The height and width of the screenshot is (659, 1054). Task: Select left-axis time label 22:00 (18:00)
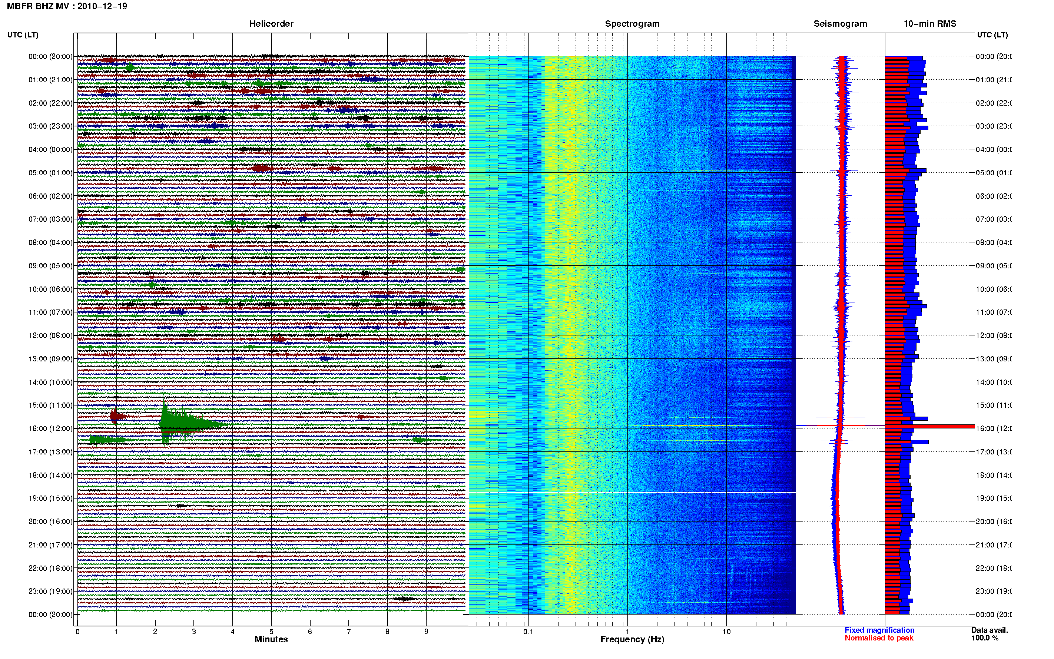click(50, 568)
